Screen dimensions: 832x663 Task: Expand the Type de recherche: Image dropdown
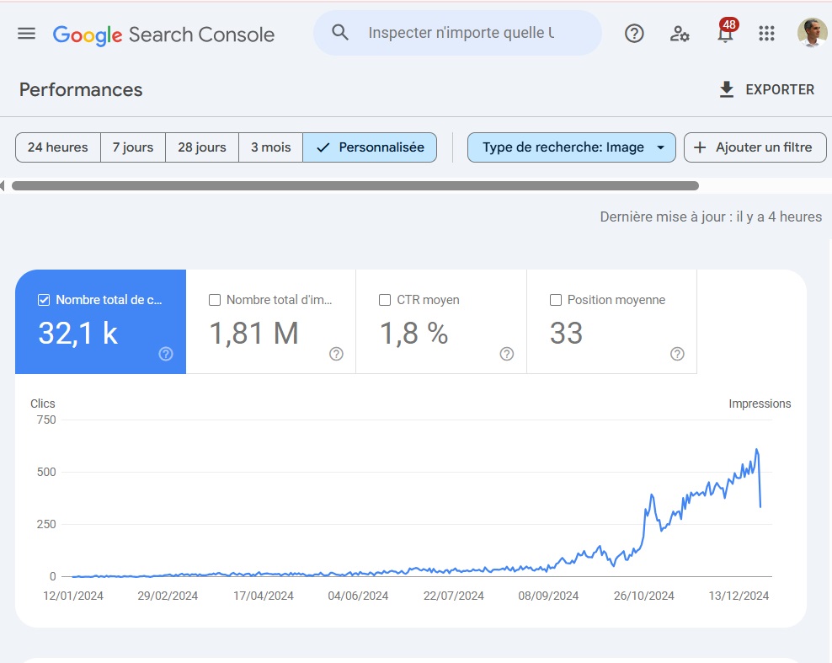coord(572,147)
